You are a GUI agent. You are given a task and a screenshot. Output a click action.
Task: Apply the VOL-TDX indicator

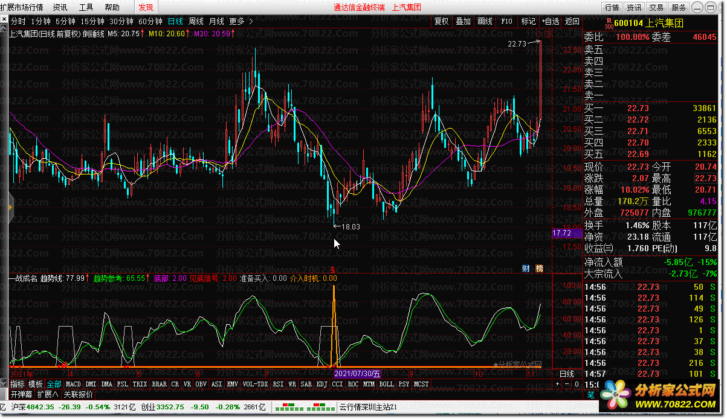point(256,384)
